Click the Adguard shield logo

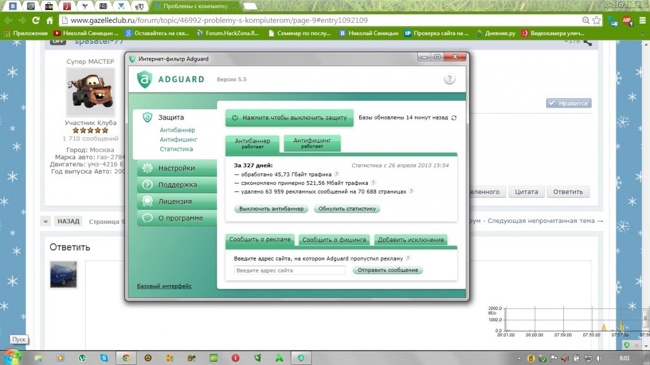coord(144,79)
